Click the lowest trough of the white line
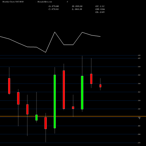 tap(46, 52)
